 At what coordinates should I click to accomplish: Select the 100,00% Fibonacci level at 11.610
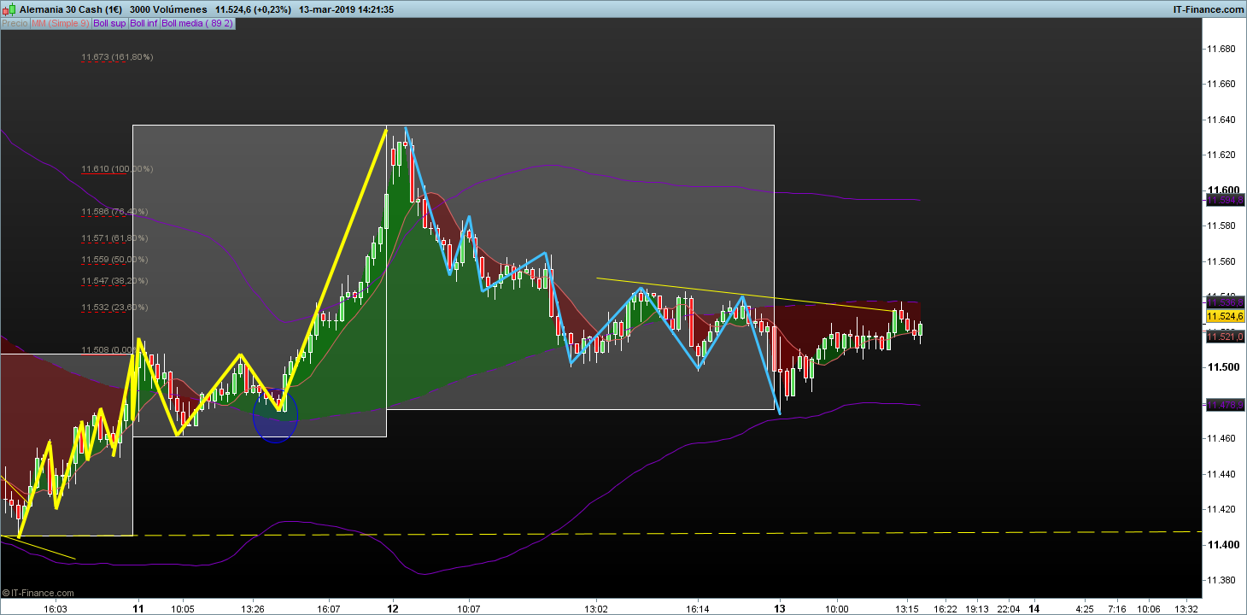click(117, 169)
